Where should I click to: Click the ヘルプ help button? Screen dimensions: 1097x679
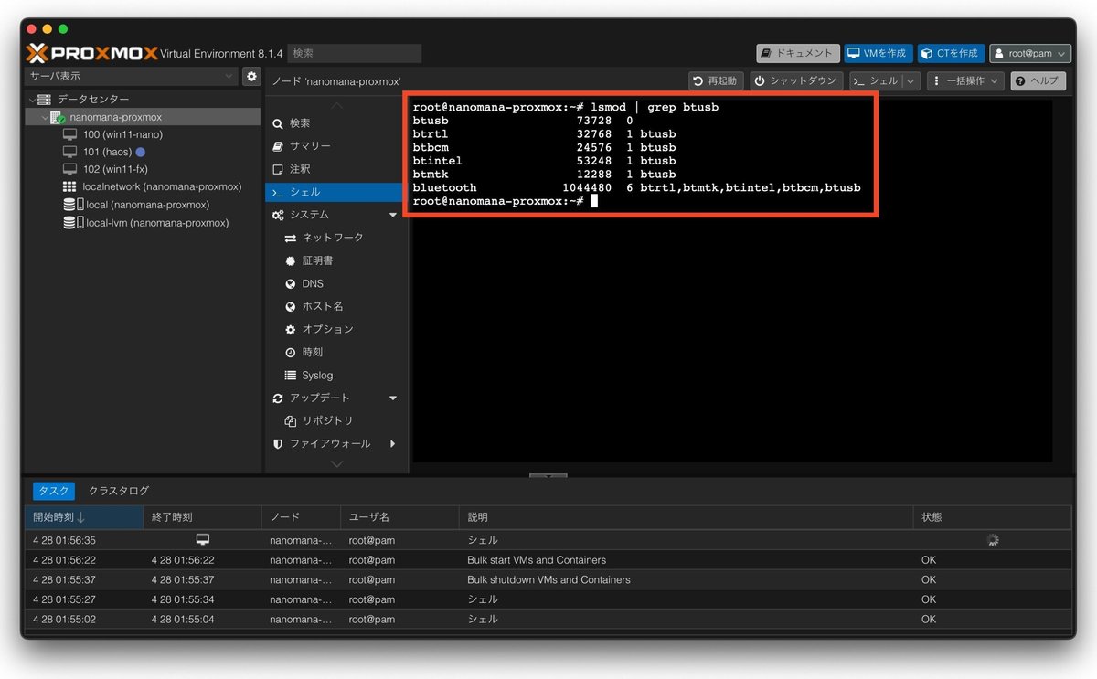[1038, 80]
